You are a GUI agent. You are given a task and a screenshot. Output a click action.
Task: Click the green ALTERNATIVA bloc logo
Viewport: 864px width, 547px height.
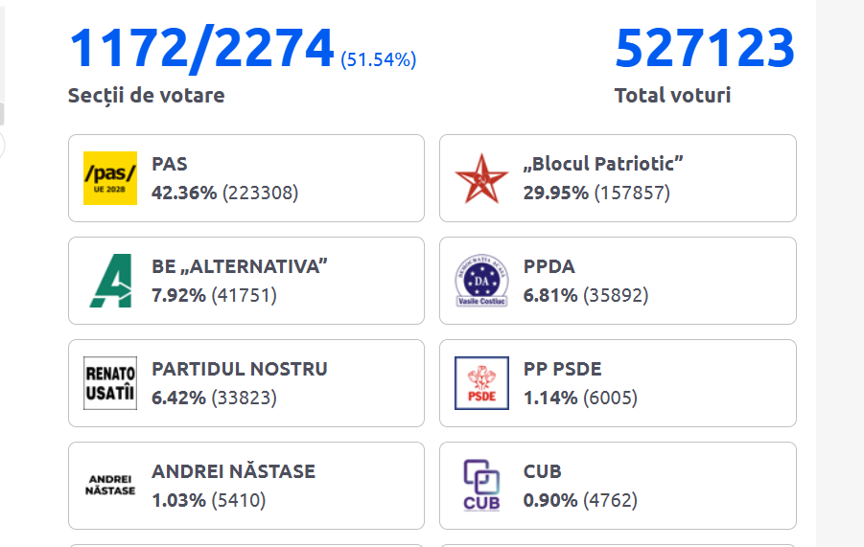110,281
